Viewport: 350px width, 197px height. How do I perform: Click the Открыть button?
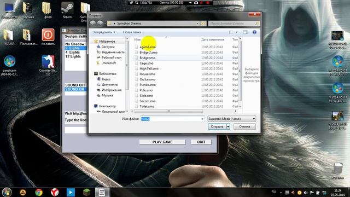pos(217,126)
